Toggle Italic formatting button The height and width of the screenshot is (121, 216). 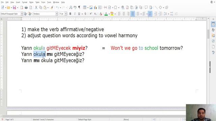click(x=75, y=14)
